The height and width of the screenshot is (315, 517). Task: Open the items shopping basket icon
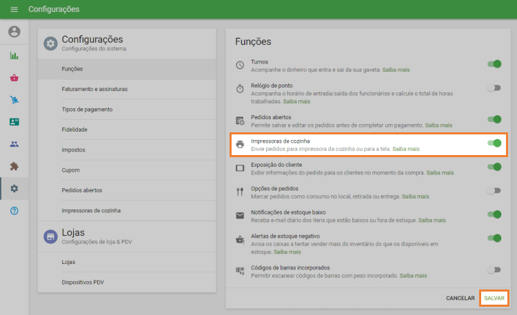pyautogui.click(x=14, y=78)
